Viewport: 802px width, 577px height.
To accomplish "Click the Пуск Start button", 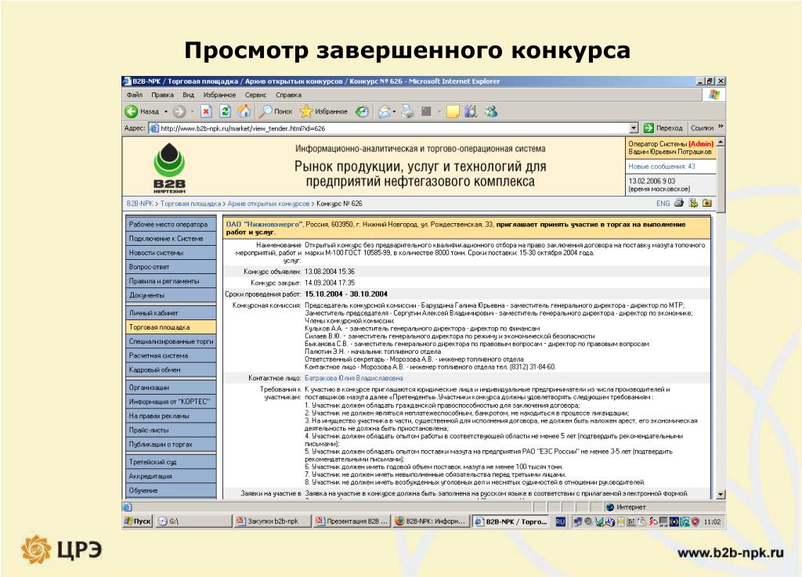I will coord(138,521).
